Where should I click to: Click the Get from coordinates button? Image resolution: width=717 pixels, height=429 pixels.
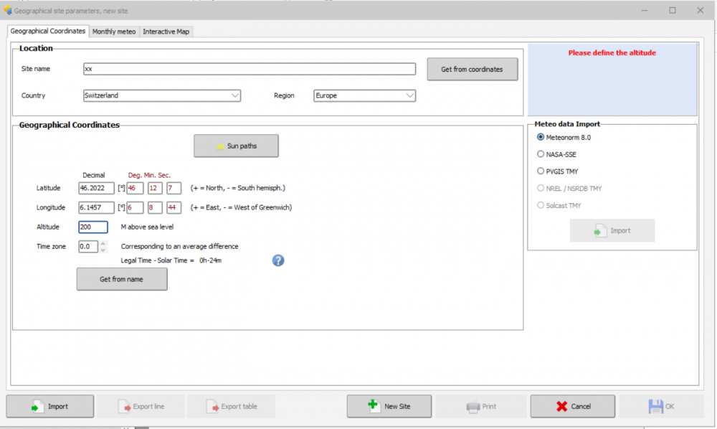point(472,70)
